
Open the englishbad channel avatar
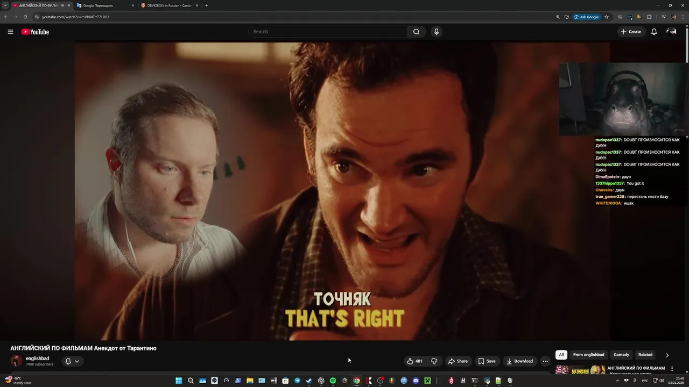click(16, 361)
